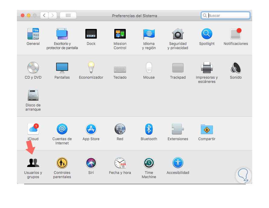Open Impresoras y escáneres pane
The image size is (269, 208).
click(207, 68)
